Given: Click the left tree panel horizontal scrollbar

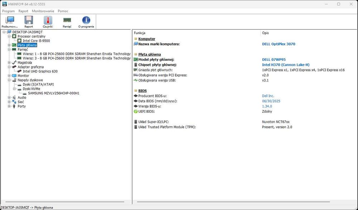Looking at the screenshot, I should (x=65, y=202).
